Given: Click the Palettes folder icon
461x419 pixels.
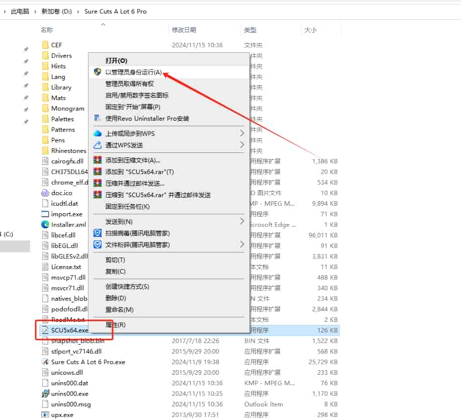Looking at the screenshot, I should click(45, 119).
